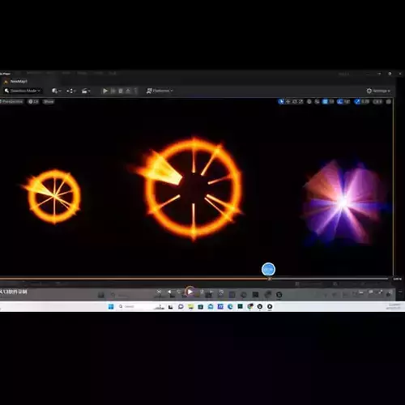Open the Lit view mode menu
The image size is (405, 405).
tap(33, 101)
